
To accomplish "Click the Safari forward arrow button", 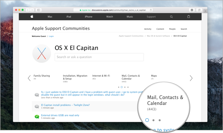I will tap(32, 10).
